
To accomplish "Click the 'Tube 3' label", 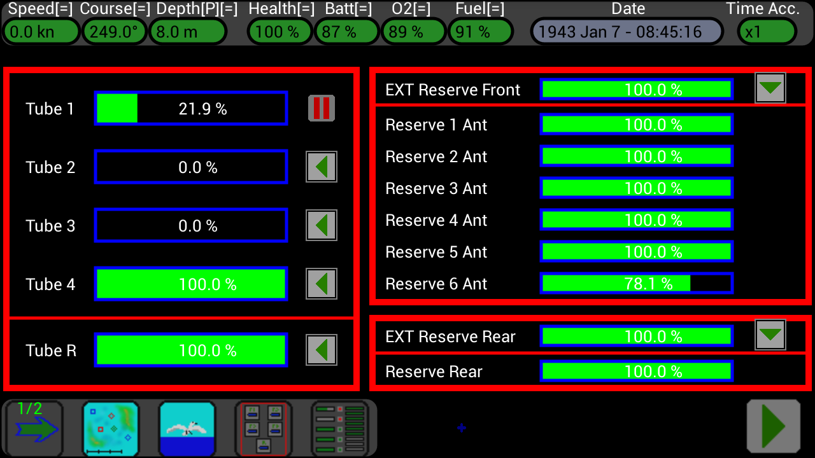I will click(50, 226).
